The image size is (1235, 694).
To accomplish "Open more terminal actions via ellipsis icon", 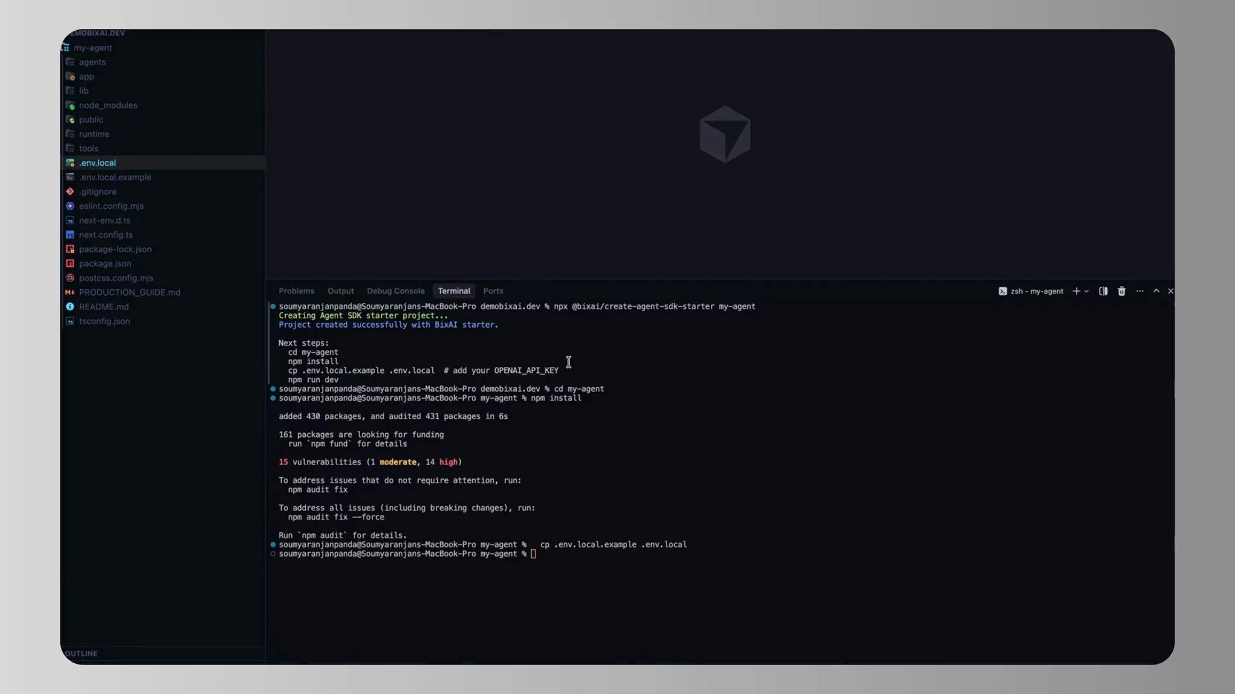I will pos(1140,291).
